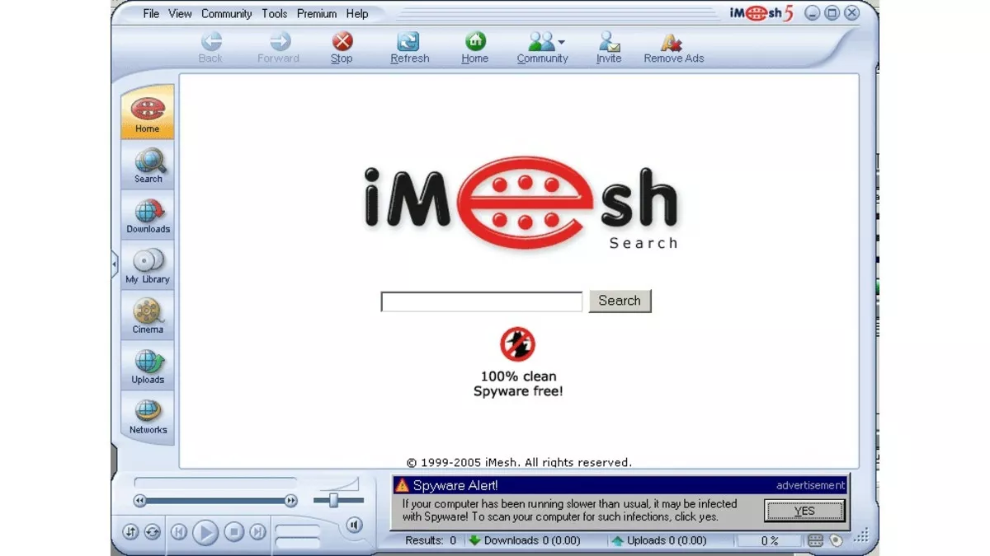Click YES on the Spyware Alert ad
The image size is (990, 556).
click(804, 511)
